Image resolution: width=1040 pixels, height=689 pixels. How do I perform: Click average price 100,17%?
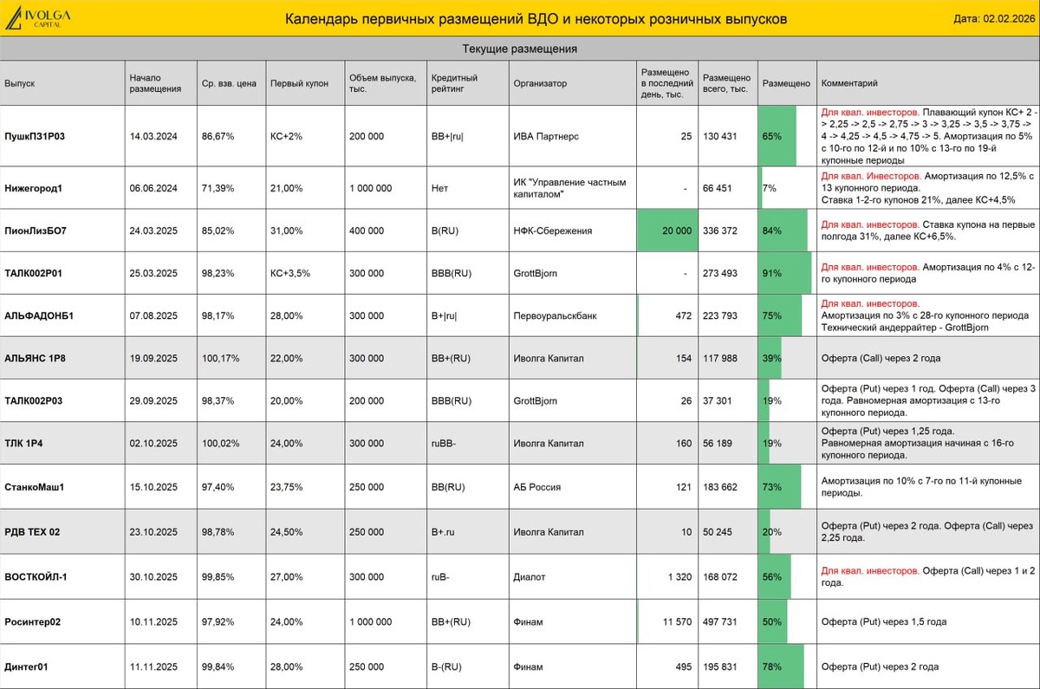[x=219, y=358]
